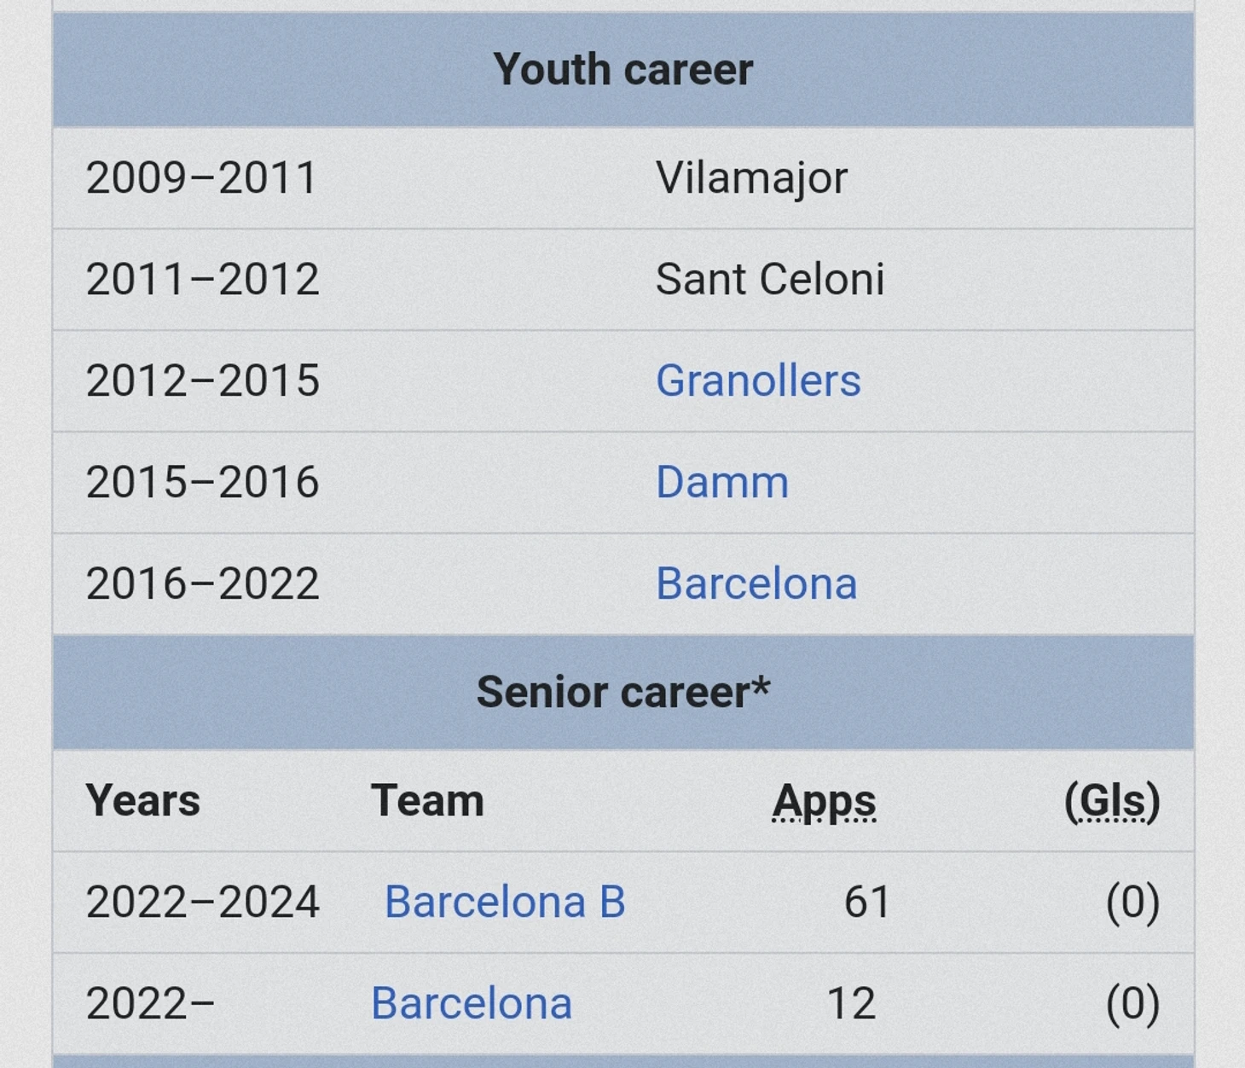Select the Sant Celoni team text
Image resolution: width=1245 pixels, height=1068 pixels.
pos(769,279)
